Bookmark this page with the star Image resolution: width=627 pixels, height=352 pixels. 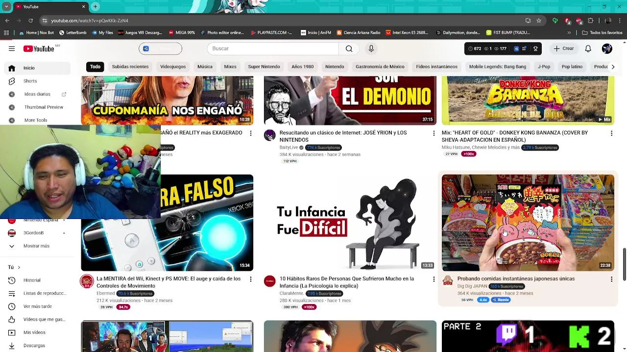click(x=539, y=21)
